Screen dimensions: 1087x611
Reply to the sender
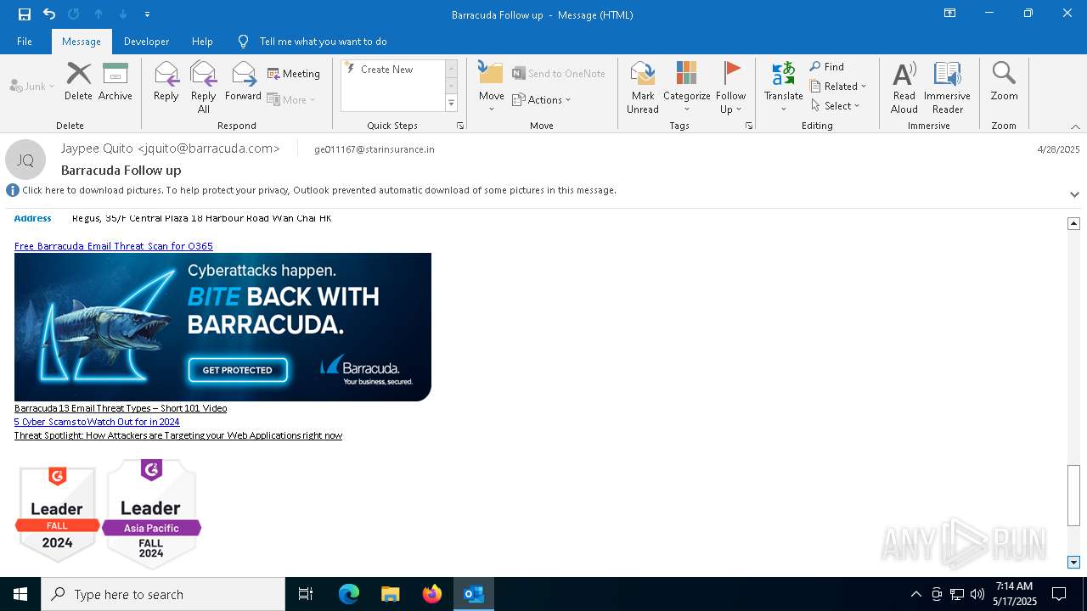(166, 81)
